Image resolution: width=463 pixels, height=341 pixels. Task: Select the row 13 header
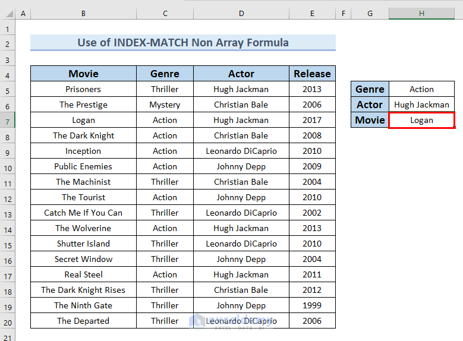pyautogui.click(x=8, y=213)
